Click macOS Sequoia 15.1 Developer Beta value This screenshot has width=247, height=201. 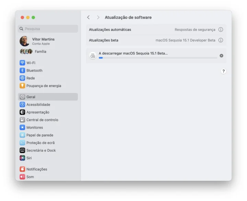click(x=185, y=40)
